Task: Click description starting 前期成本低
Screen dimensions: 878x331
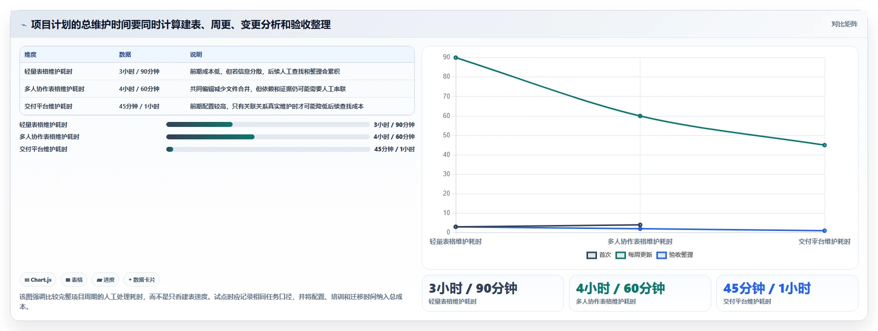Action: [265, 72]
